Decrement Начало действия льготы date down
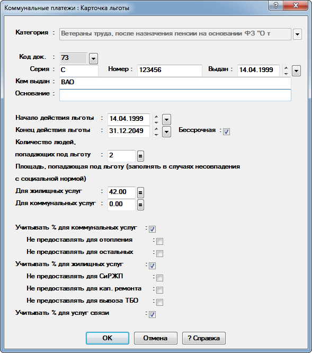Viewport: 312px width, 353px height. pyautogui.click(x=156, y=122)
